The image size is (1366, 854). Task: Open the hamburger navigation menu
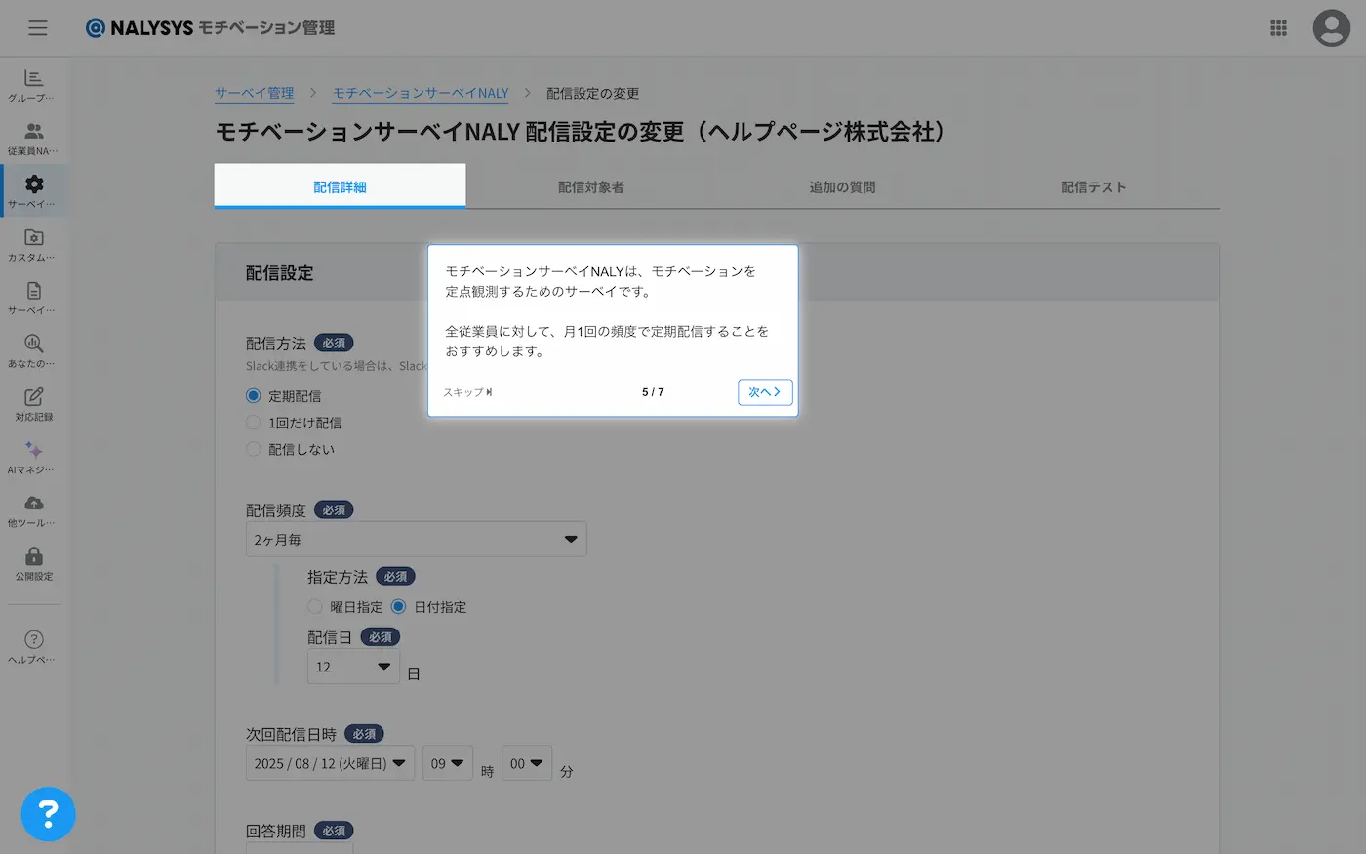click(x=38, y=28)
